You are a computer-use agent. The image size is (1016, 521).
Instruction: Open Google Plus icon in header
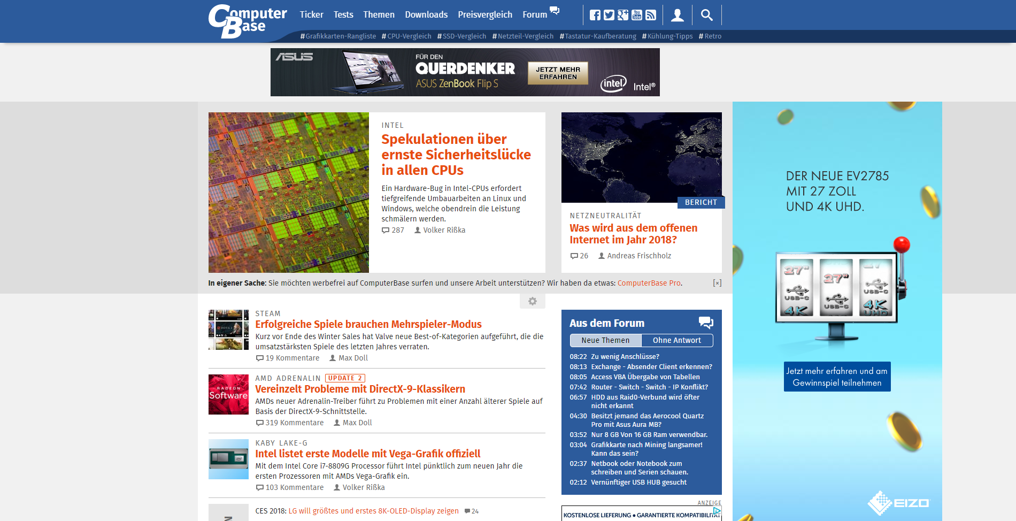coord(623,15)
